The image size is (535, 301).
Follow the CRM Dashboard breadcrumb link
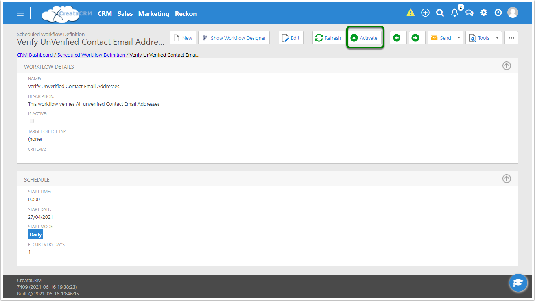[35, 55]
